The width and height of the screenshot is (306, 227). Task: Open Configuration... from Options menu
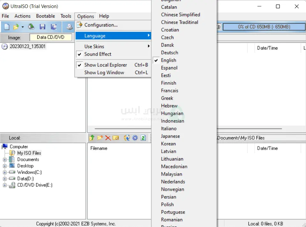[x=101, y=25]
